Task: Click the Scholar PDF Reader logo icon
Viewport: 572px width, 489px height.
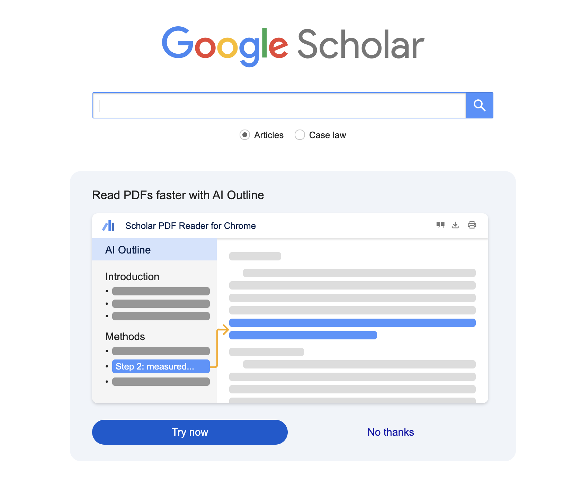Action: click(108, 226)
